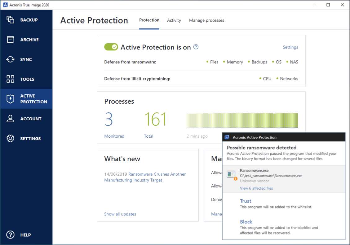Open Sync via its arrows icon
This screenshot has height=245, width=350.
(x=11, y=59)
